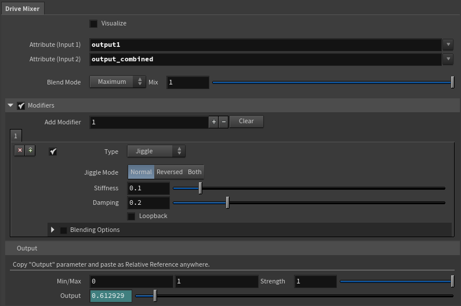
Task: Enable the Blending Options checkbox
Action: 63,230
